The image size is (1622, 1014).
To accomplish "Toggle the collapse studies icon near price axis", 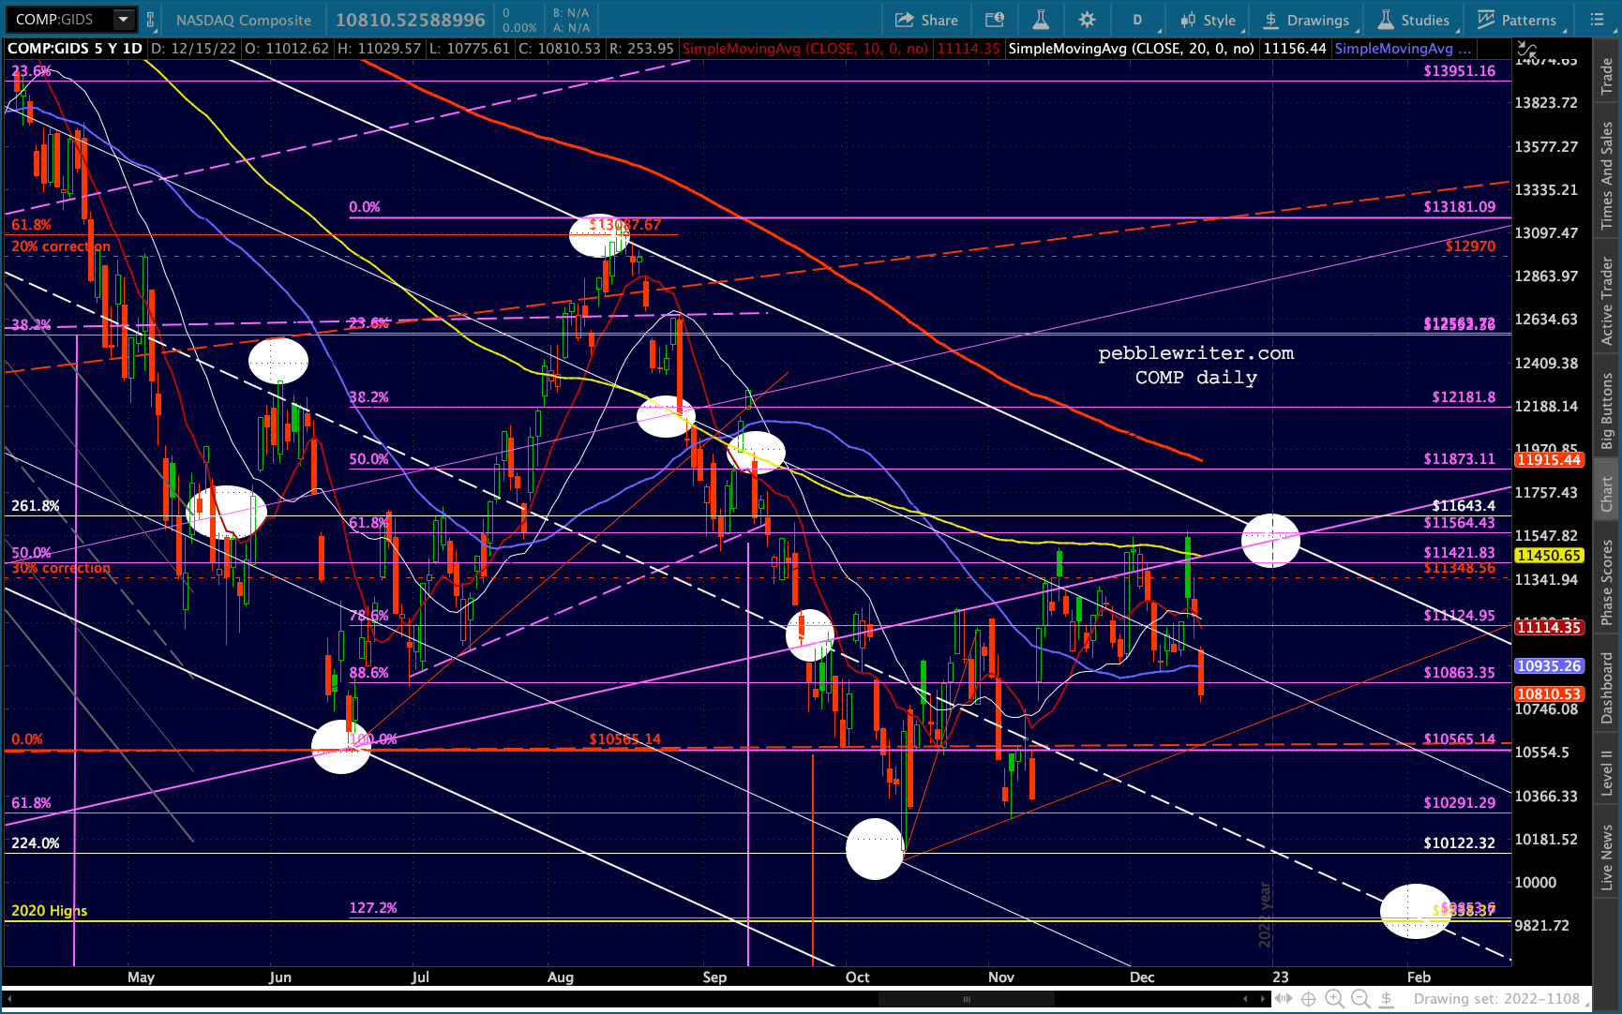I will pos(1528,50).
